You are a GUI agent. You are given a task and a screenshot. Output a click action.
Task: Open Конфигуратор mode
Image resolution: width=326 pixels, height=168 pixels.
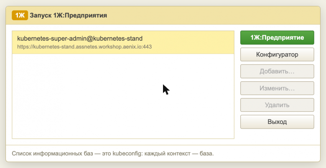pyautogui.click(x=277, y=54)
